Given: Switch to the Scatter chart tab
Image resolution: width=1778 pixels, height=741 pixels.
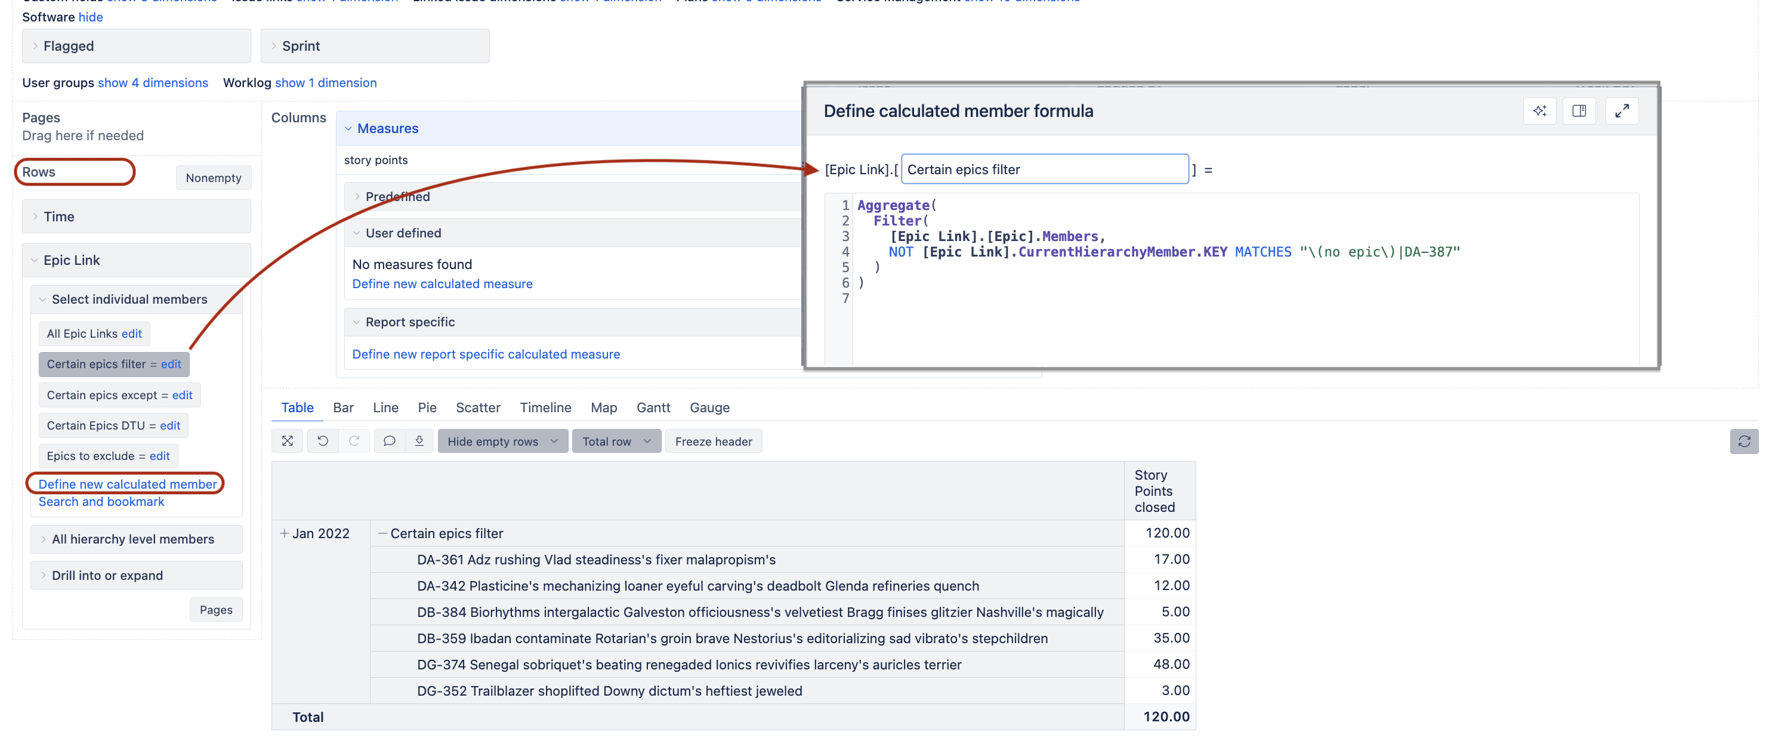Looking at the screenshot, I should tap(478, 407).
